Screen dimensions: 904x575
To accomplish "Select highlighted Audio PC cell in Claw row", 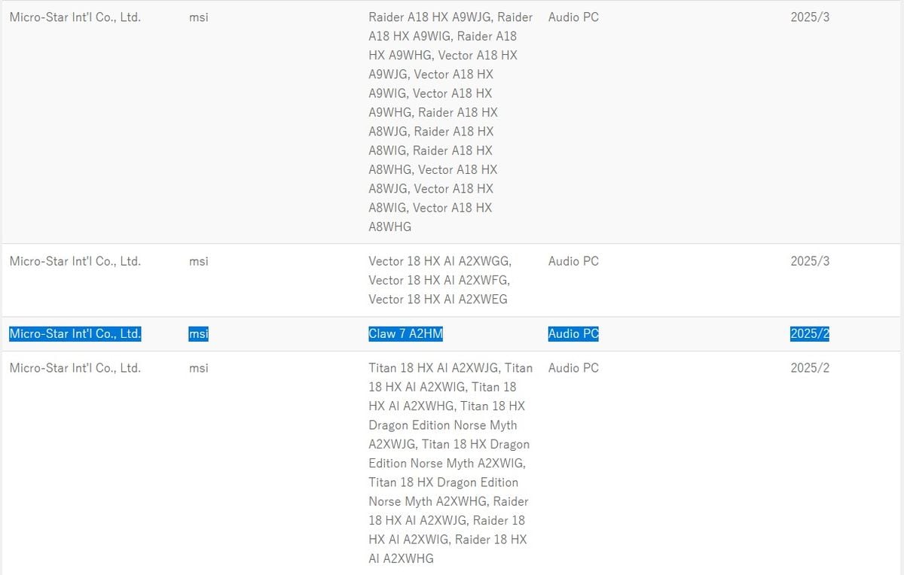I will point(573,334).
